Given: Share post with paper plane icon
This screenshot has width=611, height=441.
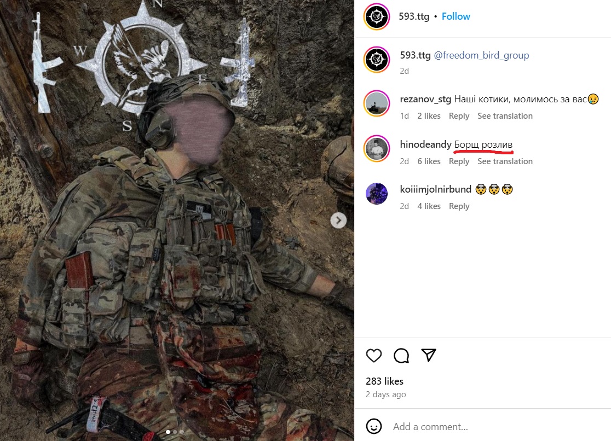Looking at the screenshot, I should (x=428, y=355).
